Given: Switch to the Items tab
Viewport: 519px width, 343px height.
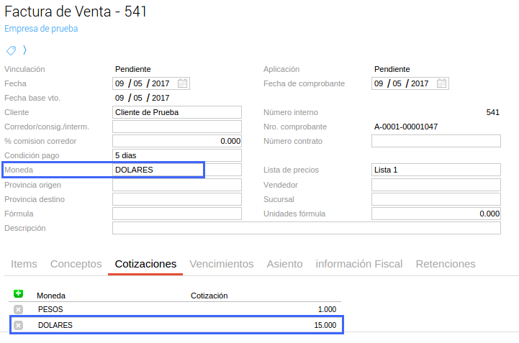Looking at the screenshot, I should point(24,264).
